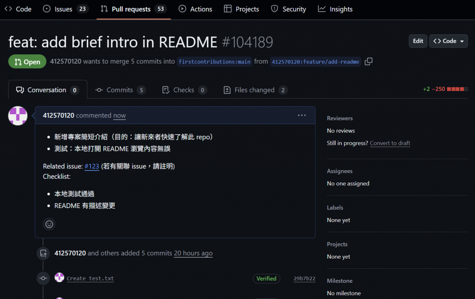Select the Pull requests tab

[133, 9]
